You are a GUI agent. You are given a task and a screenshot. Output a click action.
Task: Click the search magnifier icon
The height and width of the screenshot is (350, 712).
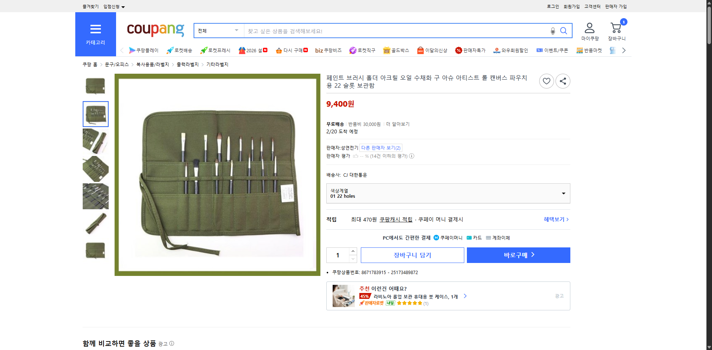(x=564, y=31)
